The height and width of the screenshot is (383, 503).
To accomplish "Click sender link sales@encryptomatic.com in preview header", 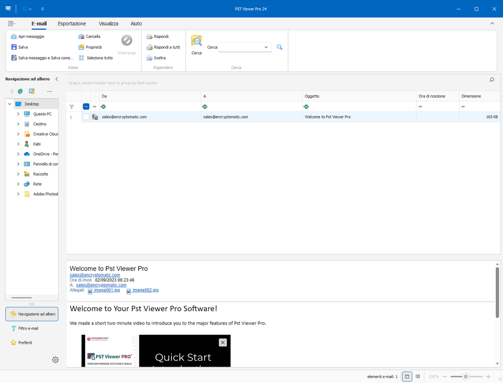I will pyautogui.click(x=95, y=275).
